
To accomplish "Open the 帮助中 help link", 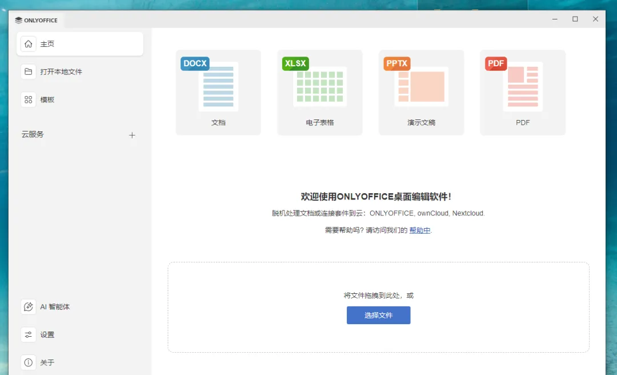I will click(x=420, y=230).
